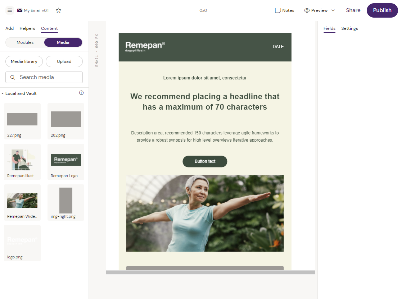Open the Add tab
The height and width of the screenshot is (299, 406).
click(x=10, y=28)
